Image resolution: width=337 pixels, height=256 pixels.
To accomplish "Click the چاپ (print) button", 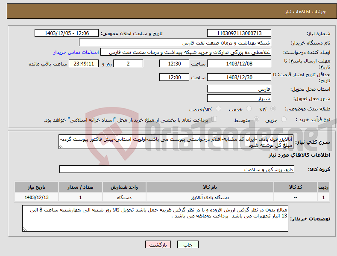I will [x=188, y=244].
